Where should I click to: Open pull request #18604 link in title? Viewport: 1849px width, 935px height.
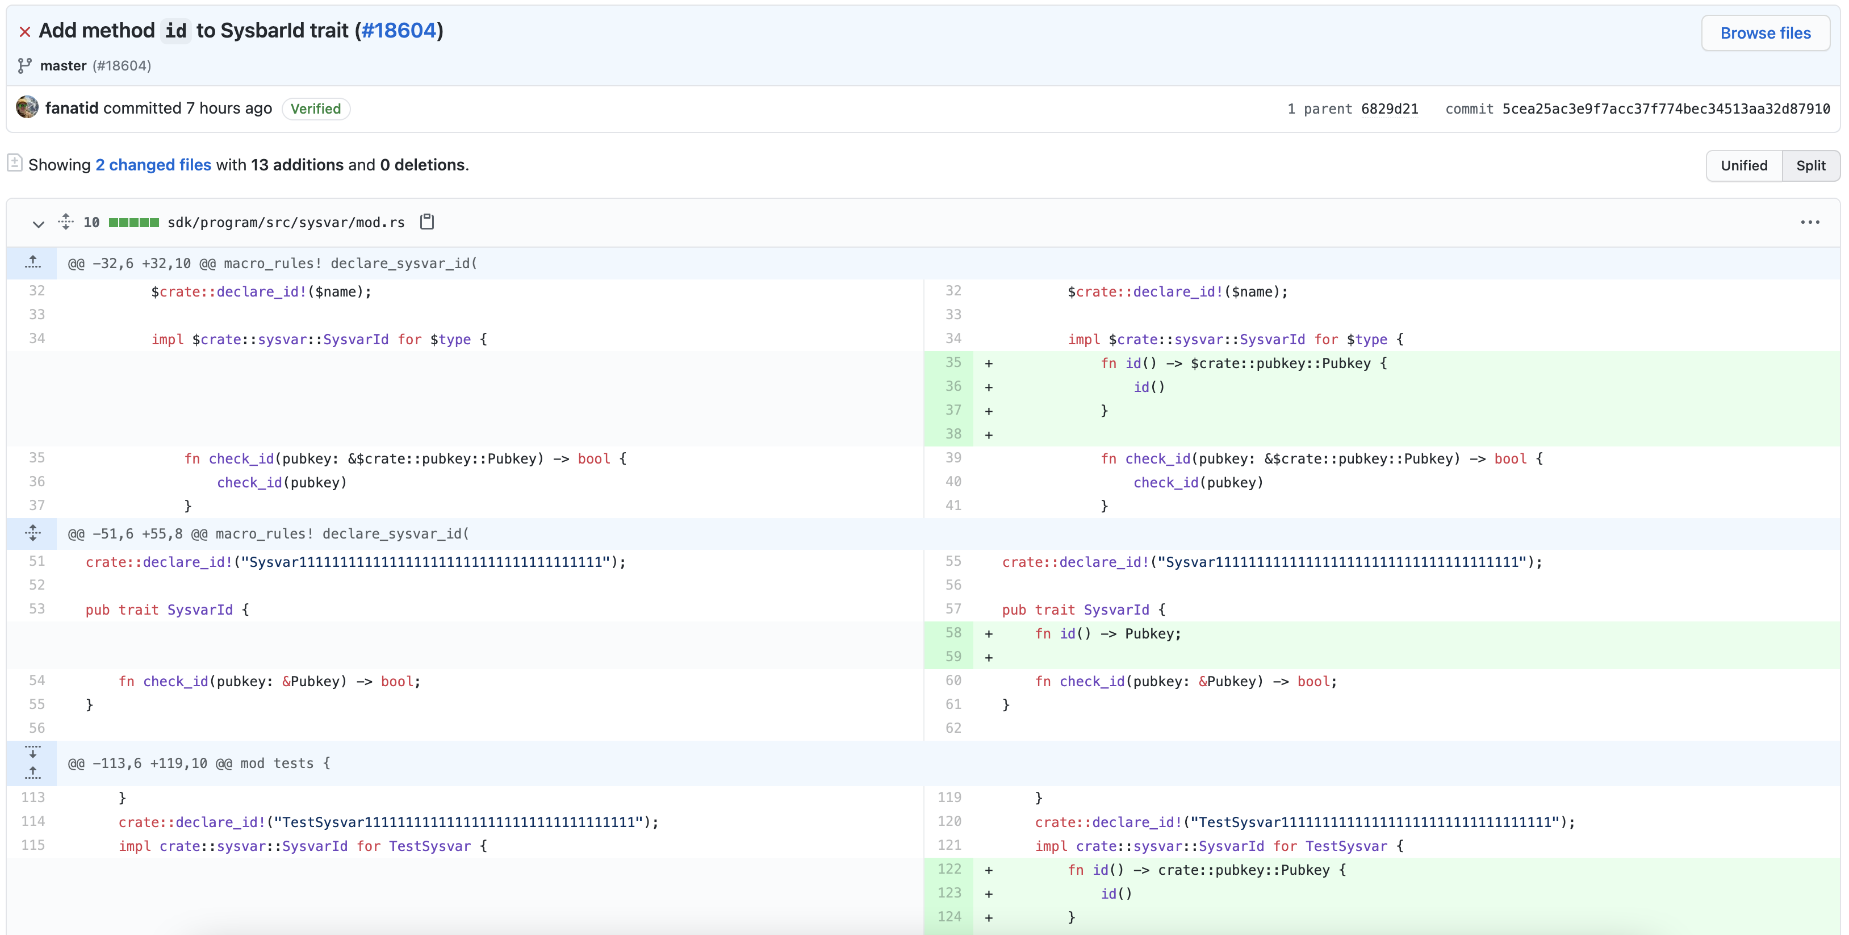pyautogui.click(x=399, y=31)
